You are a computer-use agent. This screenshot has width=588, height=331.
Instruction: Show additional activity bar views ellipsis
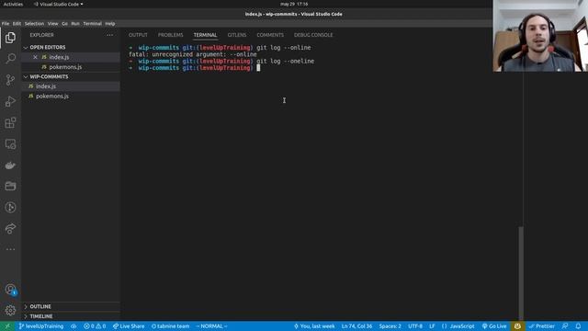[x=10, y=249]
